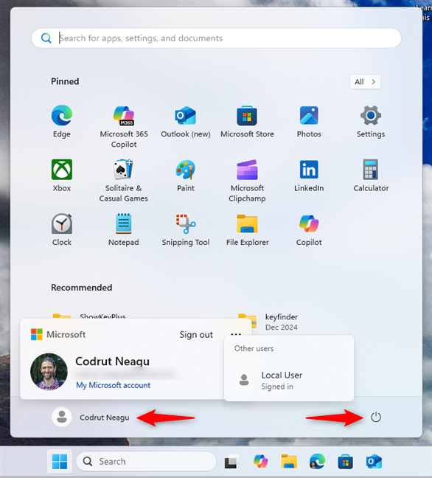Open the Codrut Neagu user account menu

(x=91, y=417)
